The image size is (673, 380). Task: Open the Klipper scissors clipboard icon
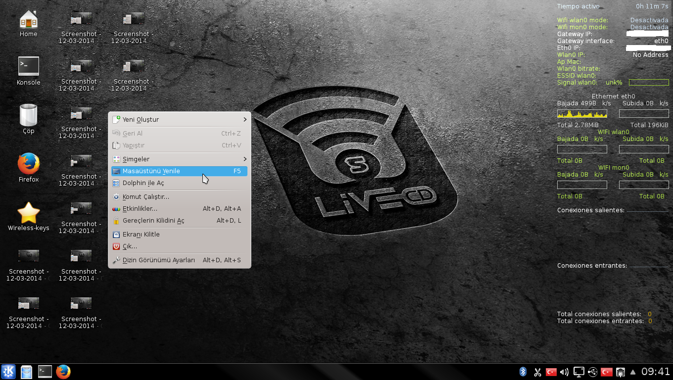pyautogui.click(x=537, y=372)
